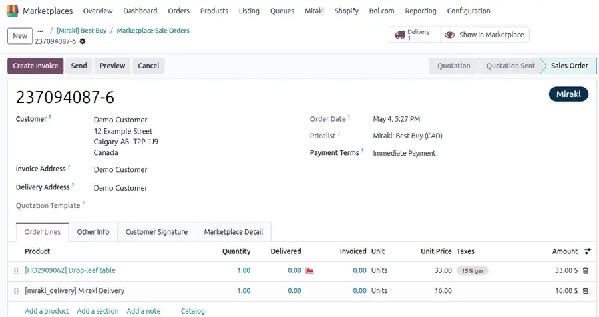Open the Products menu
The width and height of the screenshot is (599, 317).
214,11
